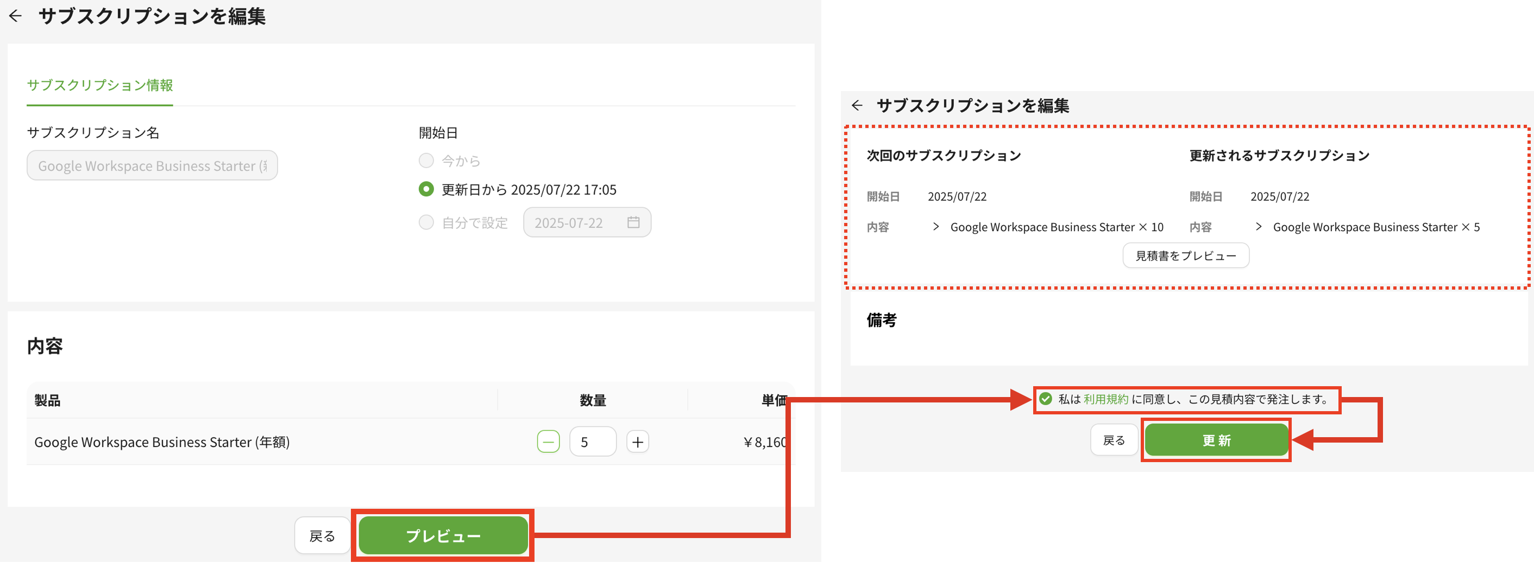Viewport: 1534px width, 563px height.
Task: Click 戻る button beside プレビュー
Action: point(322,536)
